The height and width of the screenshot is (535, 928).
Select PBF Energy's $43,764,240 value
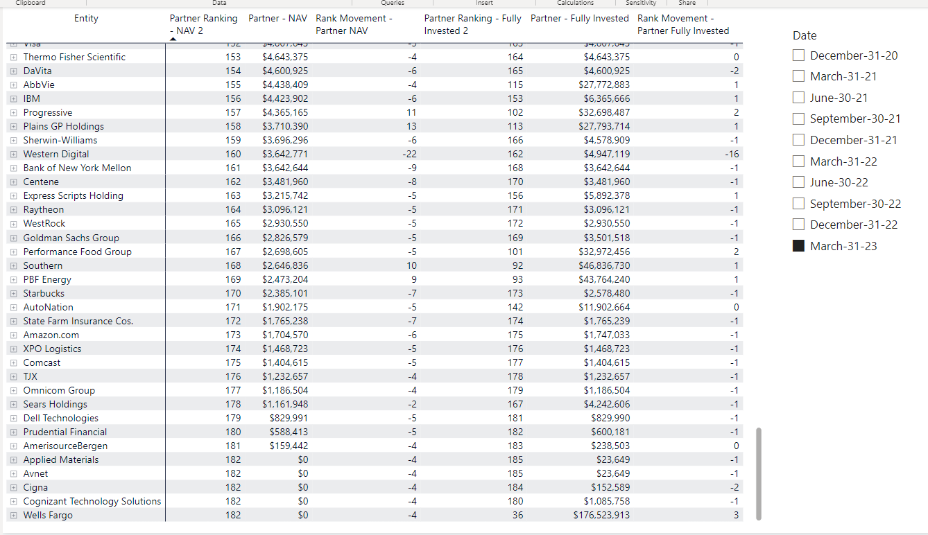coord(604,279)
